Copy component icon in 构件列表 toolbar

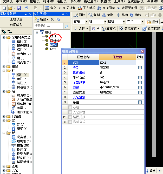point(58,19)
